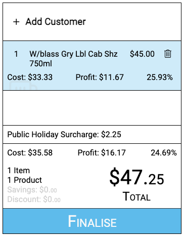Image resolution: width=184 pixels, height=237 pixels.
Task: Click the 1 Product count label
Action: pyautogui.click(x=25, y=180)
